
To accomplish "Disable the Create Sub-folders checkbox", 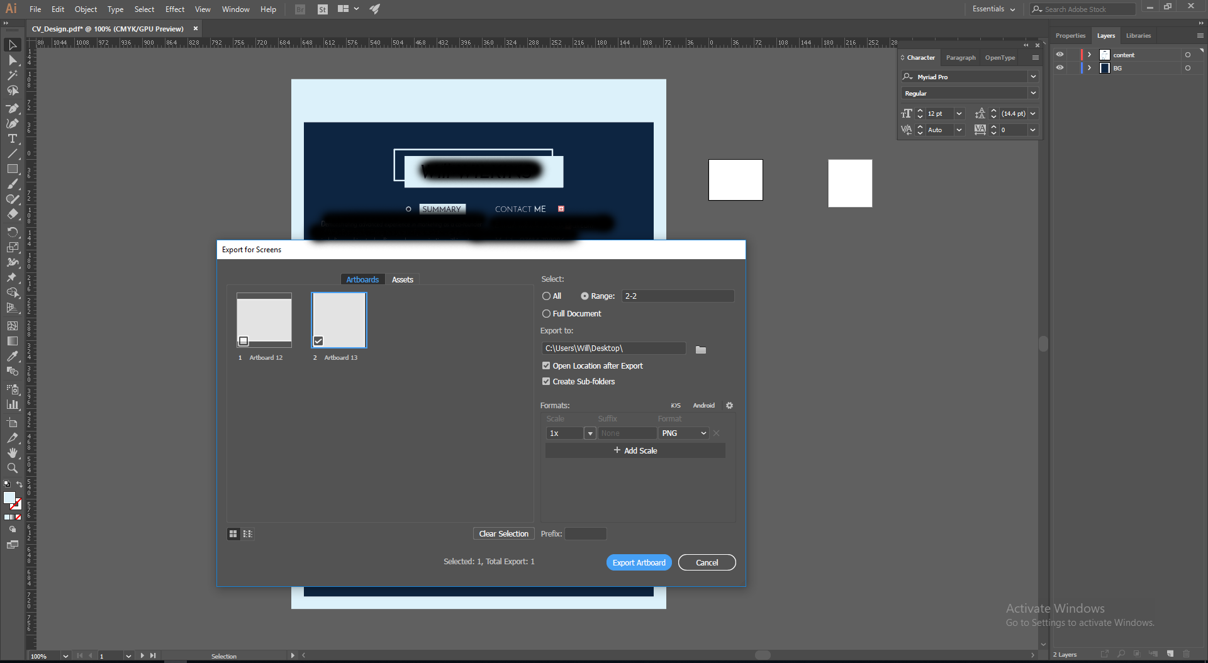I will click(546, 382).
